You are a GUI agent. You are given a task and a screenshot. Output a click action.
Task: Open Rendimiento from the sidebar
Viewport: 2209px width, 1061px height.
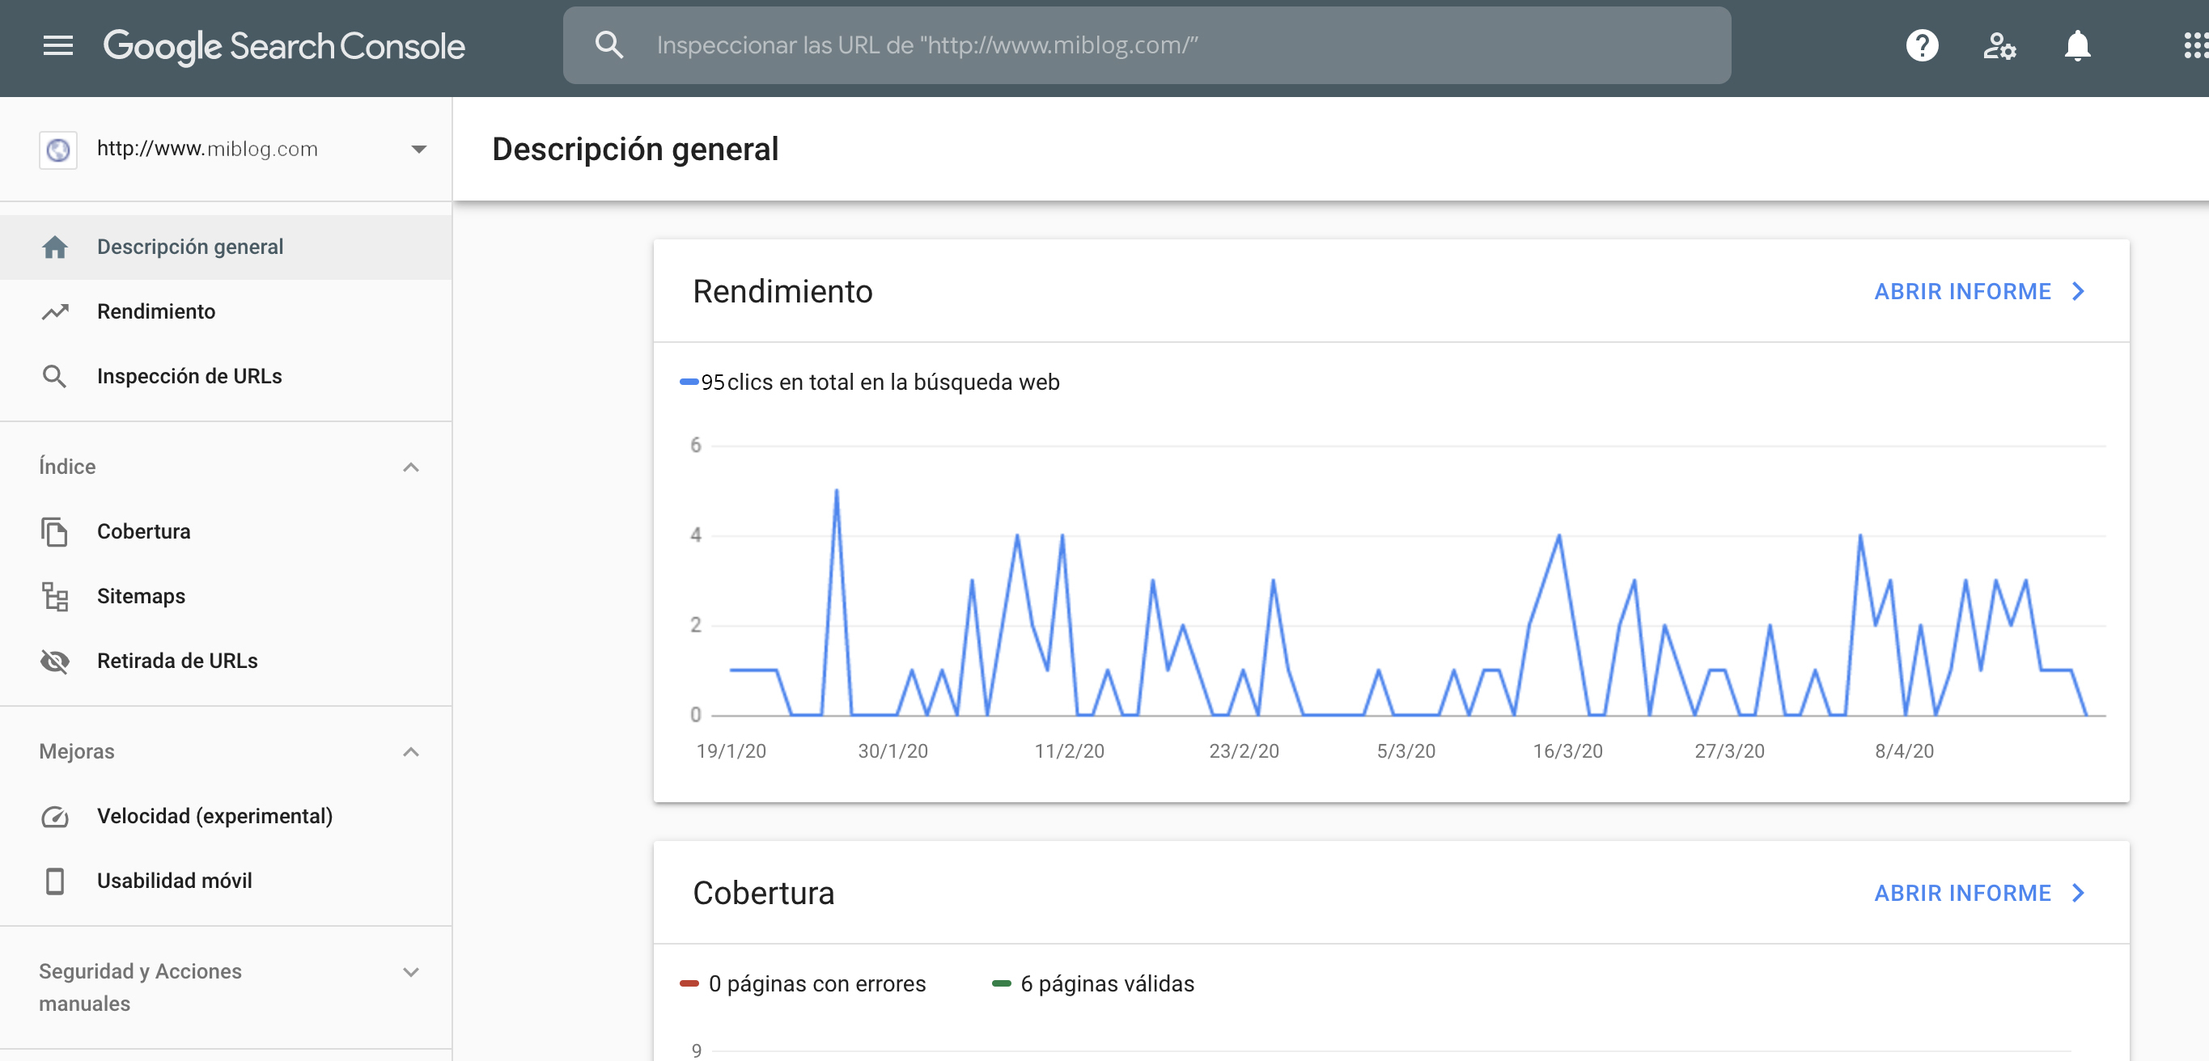point(156,311)
